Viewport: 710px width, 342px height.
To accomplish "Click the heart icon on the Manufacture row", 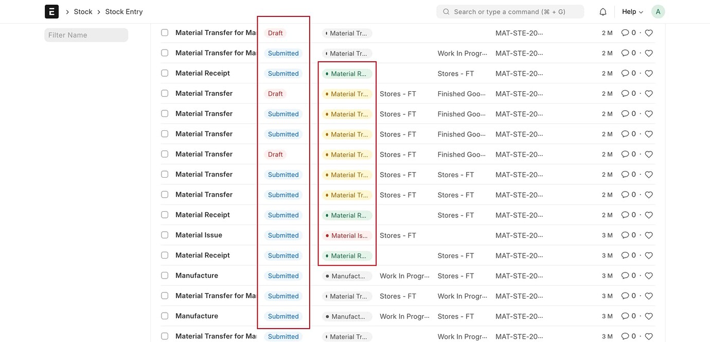I will [648, 275].
